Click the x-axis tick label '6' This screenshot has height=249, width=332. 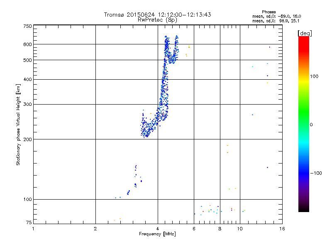(194, 229)
